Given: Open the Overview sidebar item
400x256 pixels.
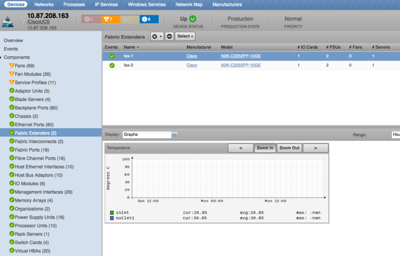Looking at the screenshot, I should [13, 40].
